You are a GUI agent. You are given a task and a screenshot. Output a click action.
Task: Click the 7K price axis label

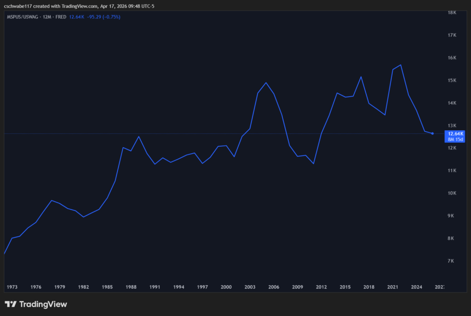pos(451,261)
